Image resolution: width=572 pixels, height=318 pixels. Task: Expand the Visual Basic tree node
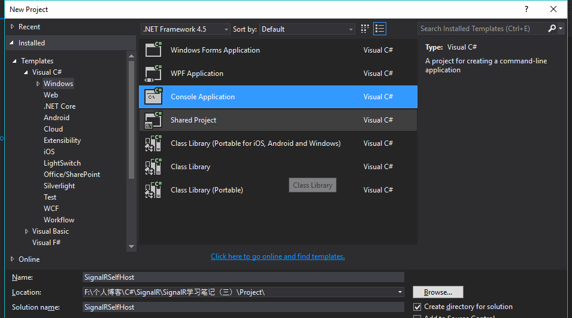pos(26,231)
